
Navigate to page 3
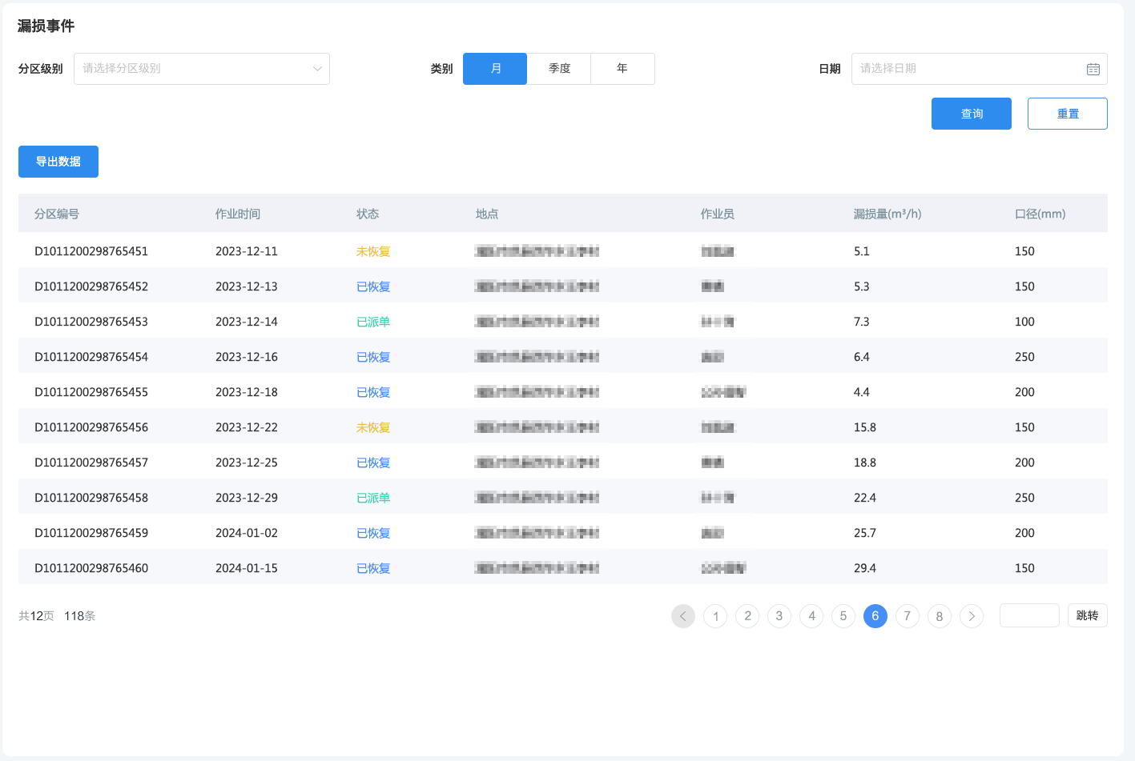[779, 616]
